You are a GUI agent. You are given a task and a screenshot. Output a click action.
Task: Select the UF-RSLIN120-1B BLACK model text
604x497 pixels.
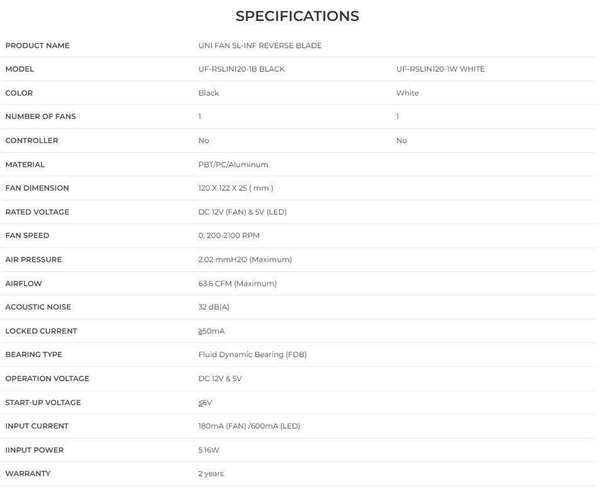pyautogui.click(x=241, y=69)
